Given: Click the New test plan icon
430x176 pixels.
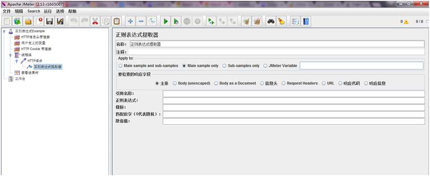Looking at the screenshot, I should [x=7, y=21].
